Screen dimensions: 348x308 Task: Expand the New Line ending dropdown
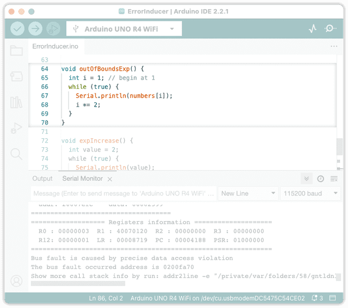(x=248, y=193)
